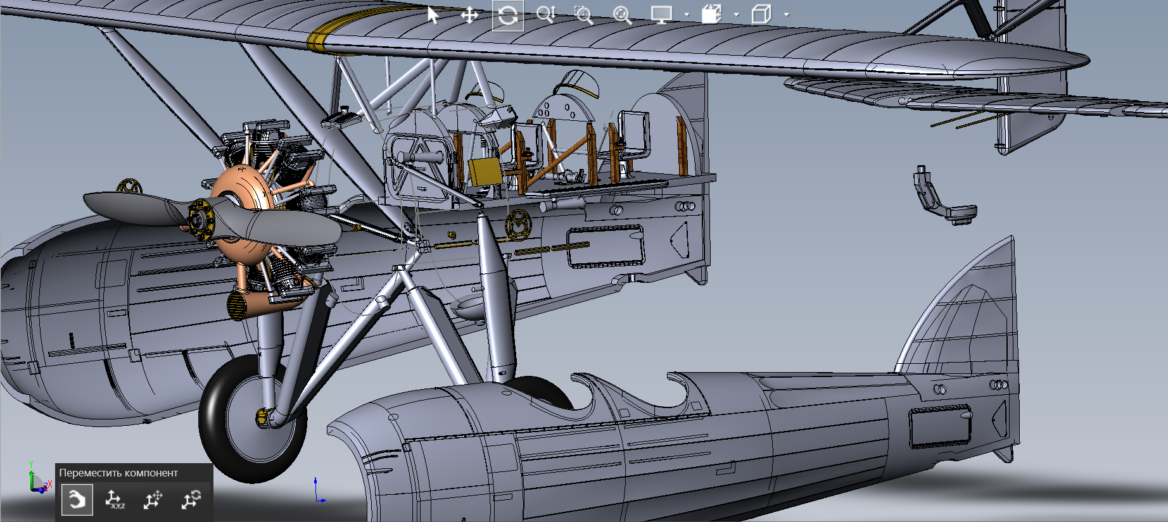
Task: Click the view orientation box icon
Action: tap(711, 15)
